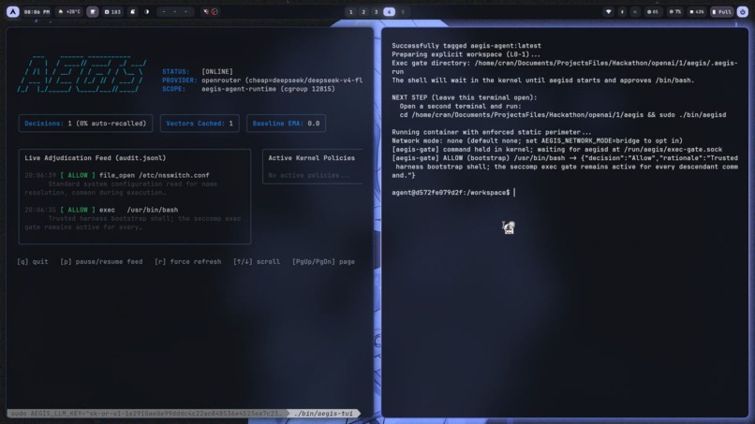Screen dimensions: 755x424
Task: Click the highlighted panel icon beside the weather
Action: (x=93, y=11)
